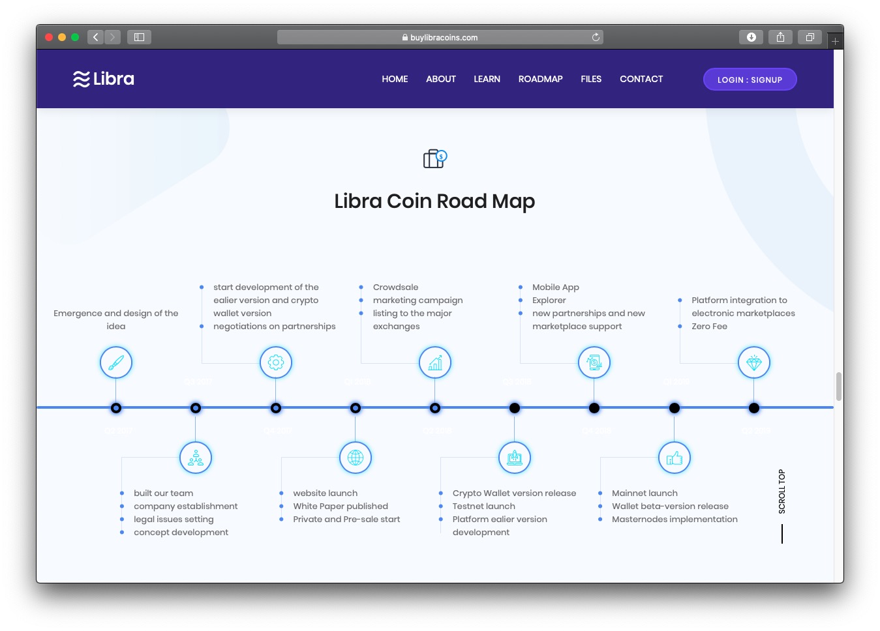Select the timeline dot above the globe icon
This screenshot has width=880, height=631.
point(356,408)
